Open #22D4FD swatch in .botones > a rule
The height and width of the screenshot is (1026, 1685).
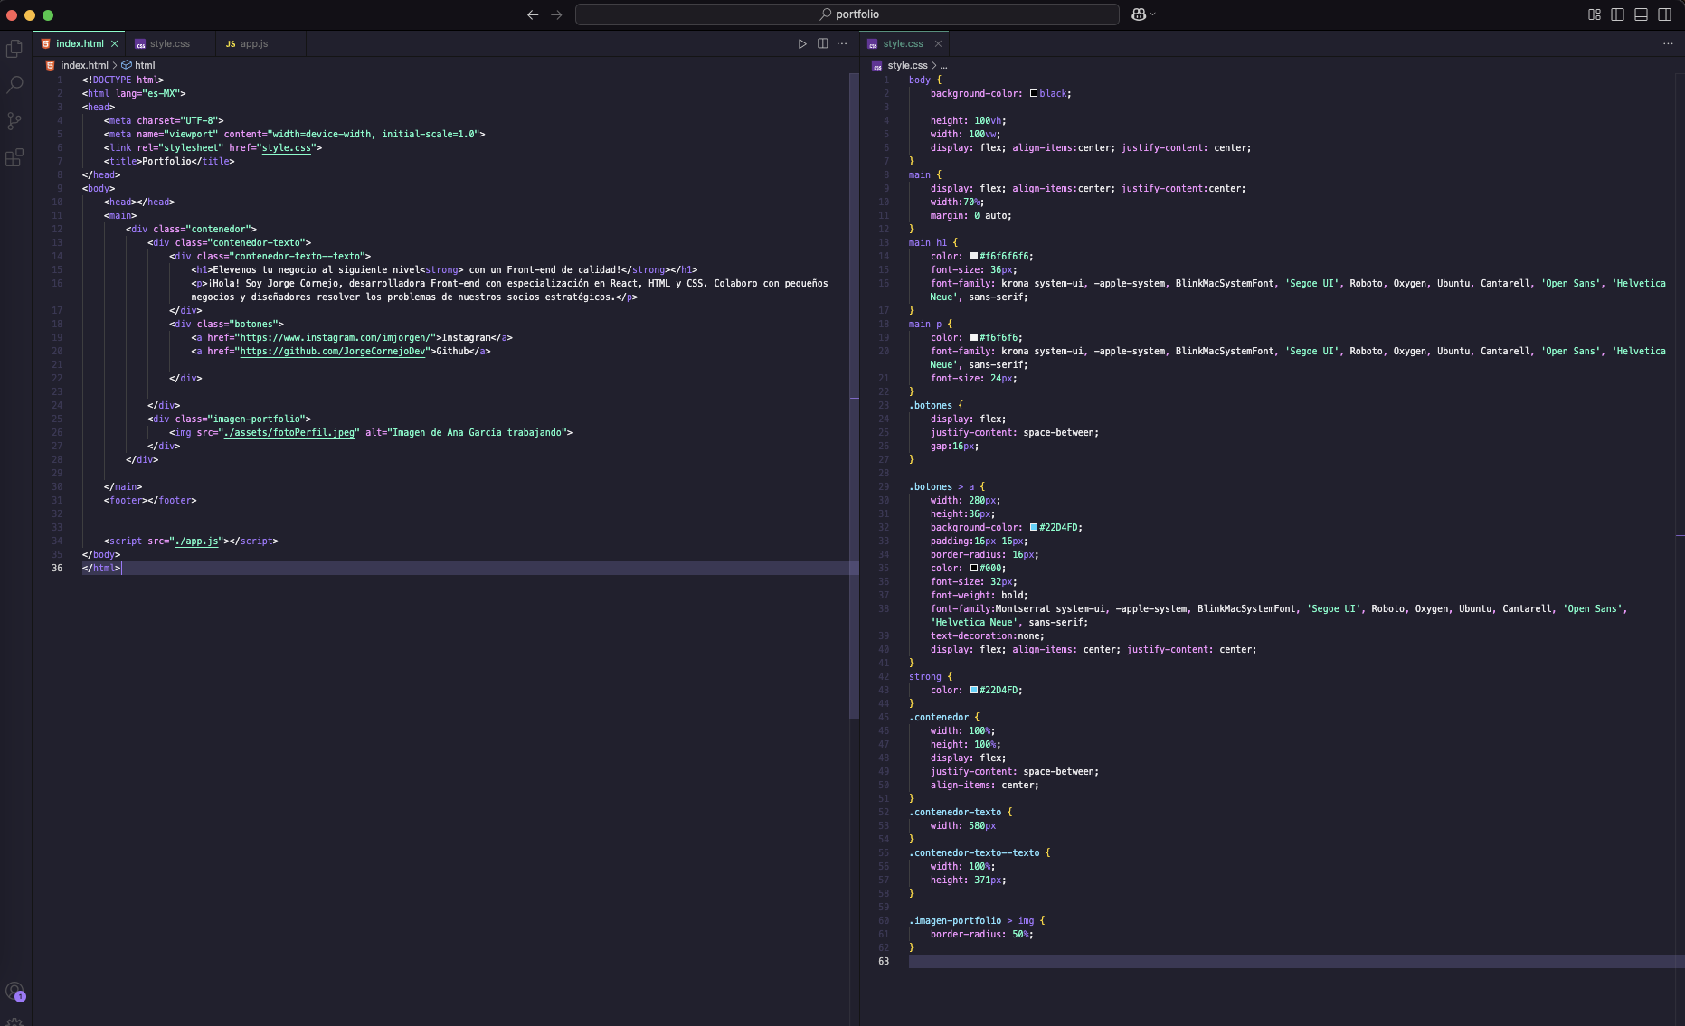(1034, 527)
